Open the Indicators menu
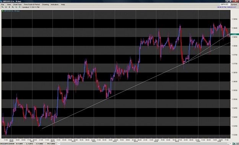This screenshot has height=145, width=239. [x=55, y=5]
